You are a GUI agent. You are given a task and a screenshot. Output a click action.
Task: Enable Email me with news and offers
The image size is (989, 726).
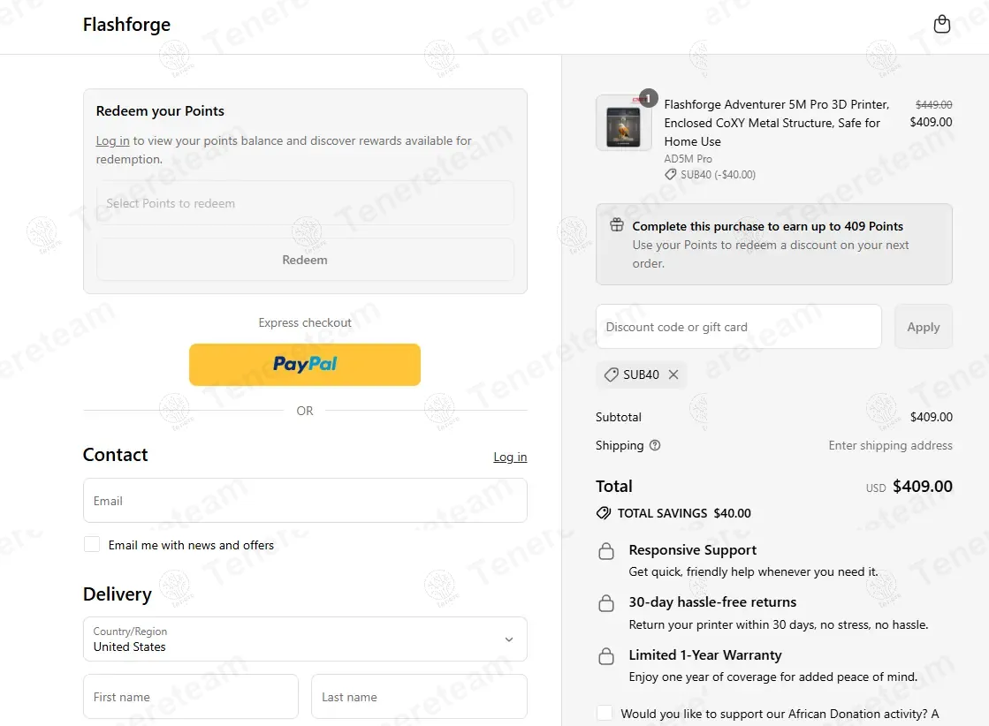(92, 545)
